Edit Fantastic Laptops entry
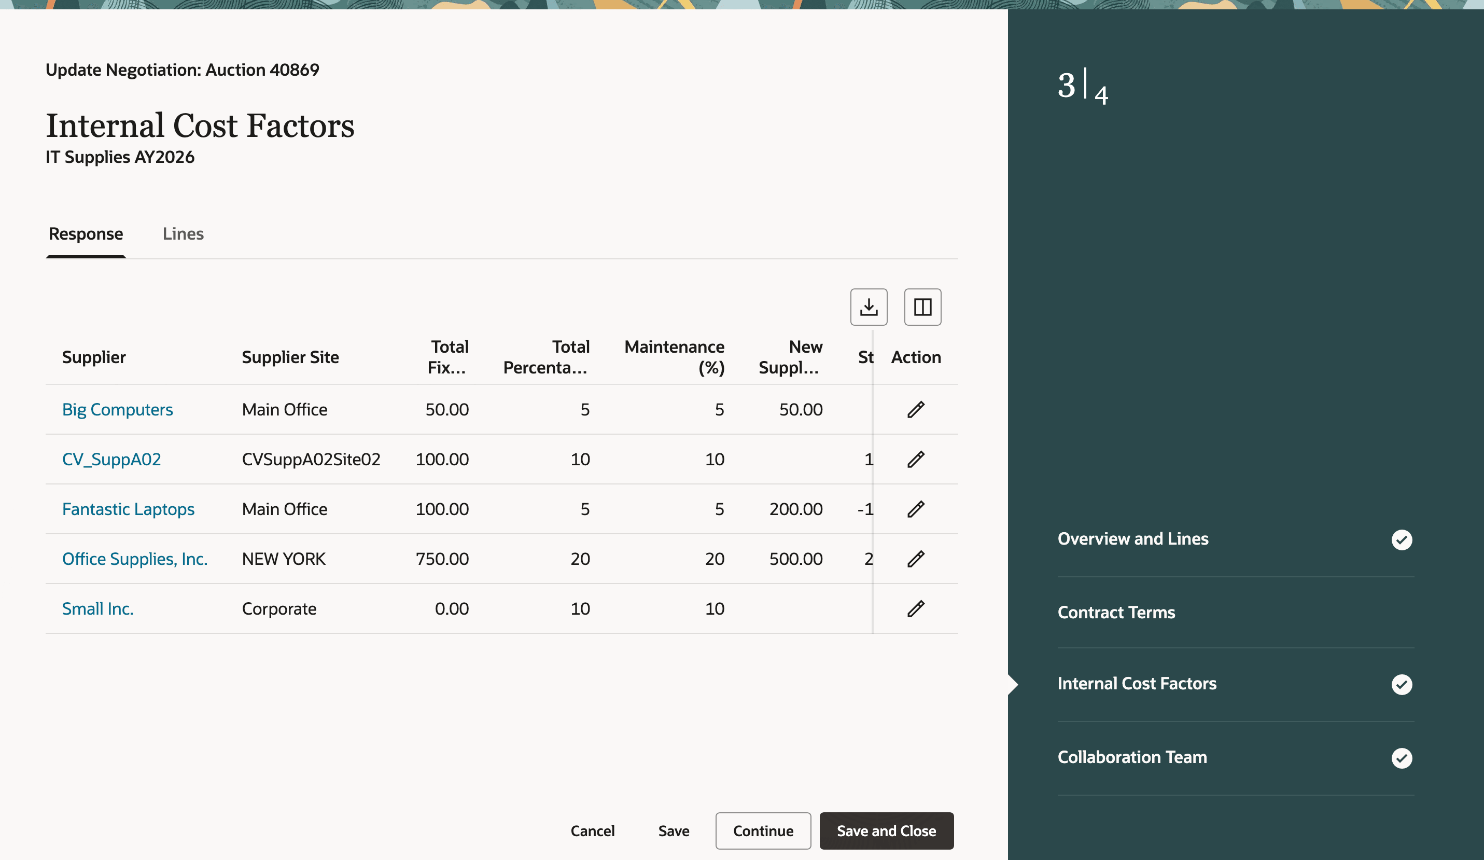The width and height of the screenshot is (1484, 860). pyautogui.click(x=915, y=509)
